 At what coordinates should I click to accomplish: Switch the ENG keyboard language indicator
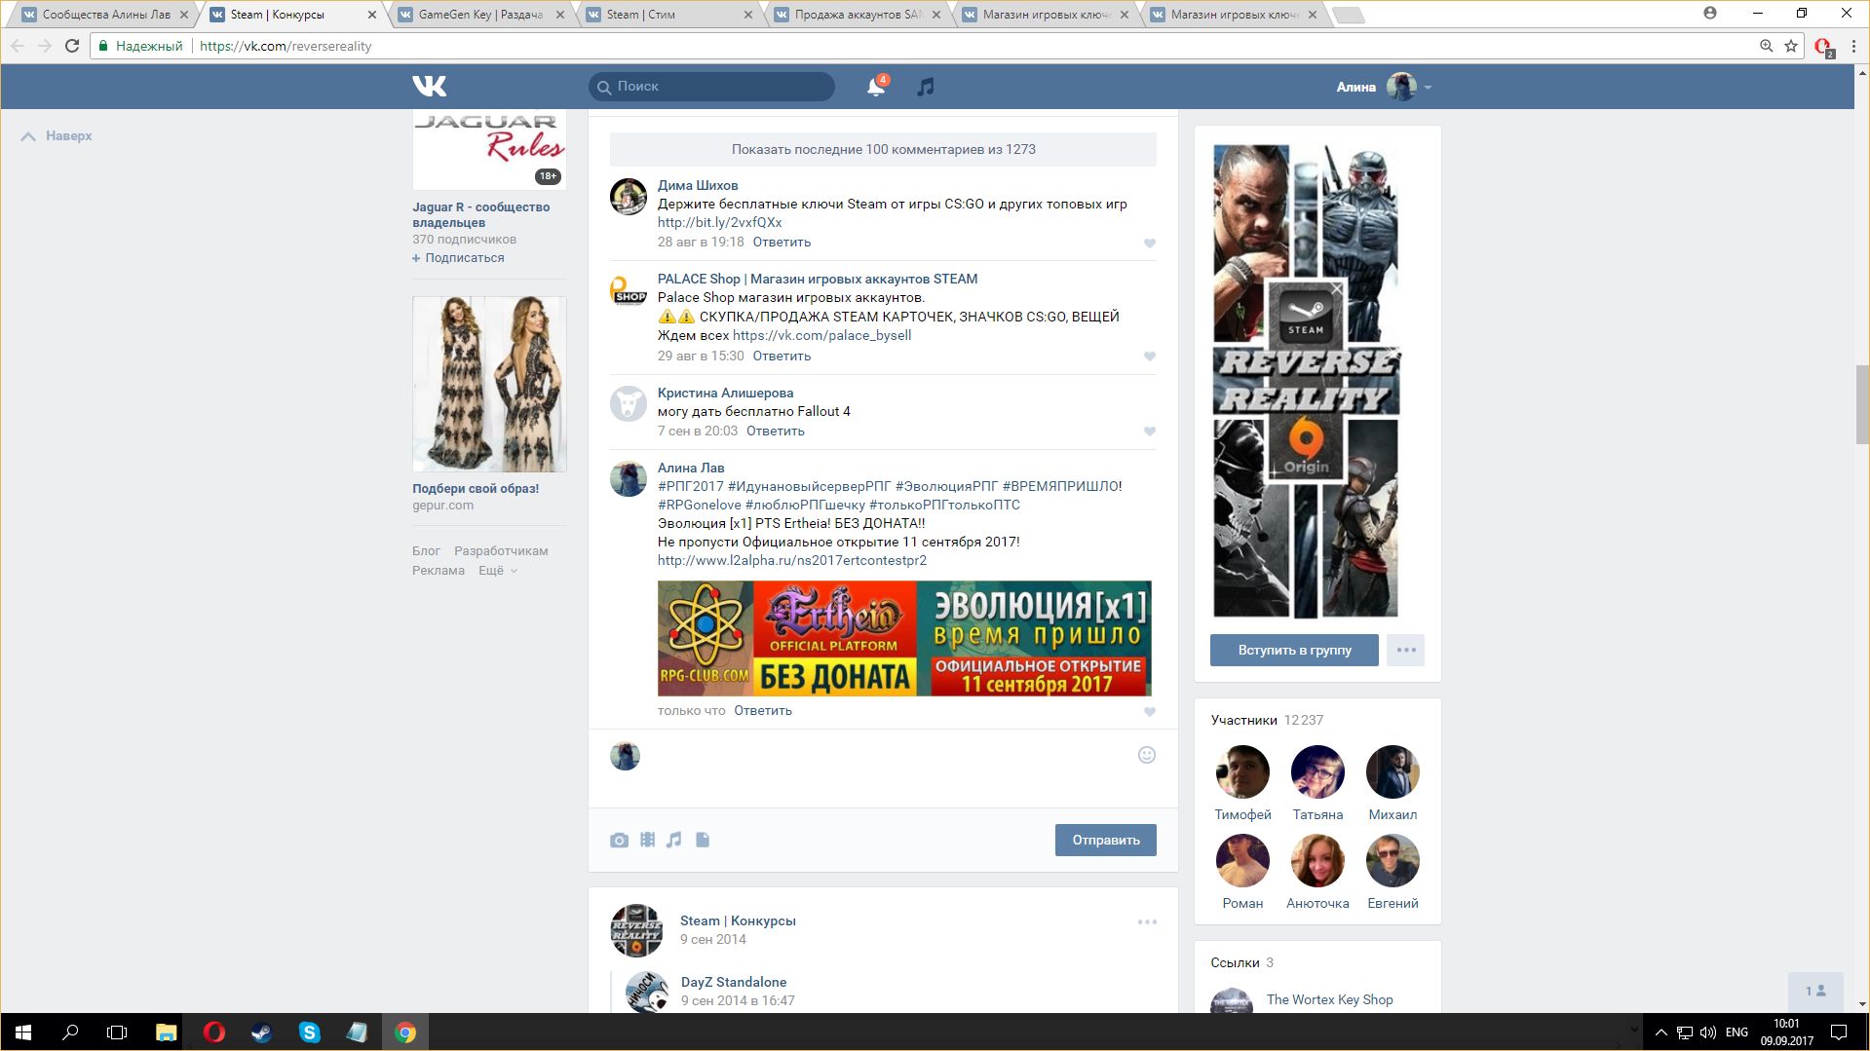(1736, 1032)
